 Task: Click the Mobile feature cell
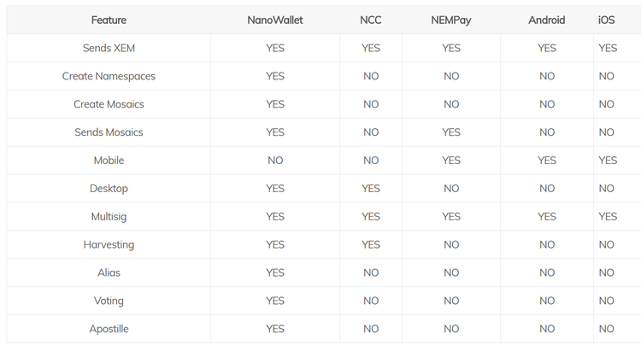tap(109, 161)
